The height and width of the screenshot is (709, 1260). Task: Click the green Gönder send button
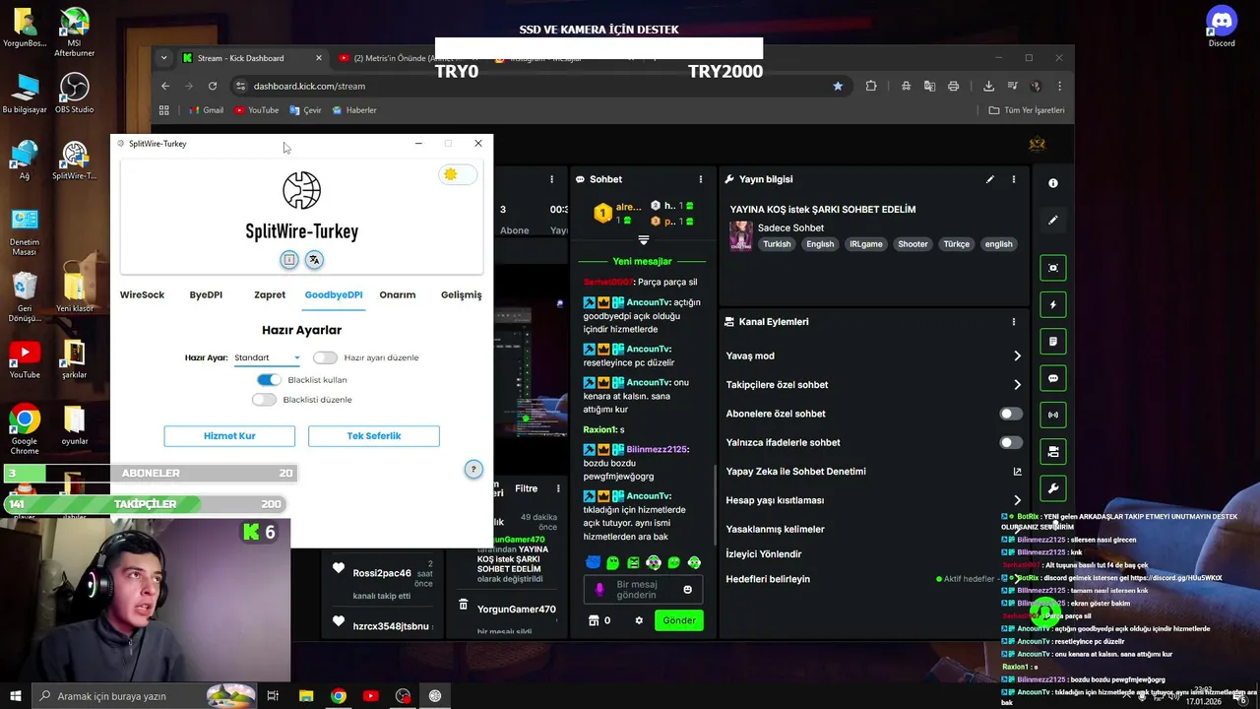(679, 620)
